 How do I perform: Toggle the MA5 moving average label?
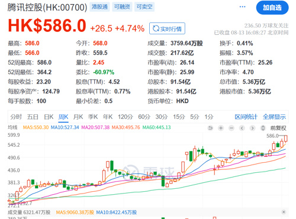coord(36,127)
